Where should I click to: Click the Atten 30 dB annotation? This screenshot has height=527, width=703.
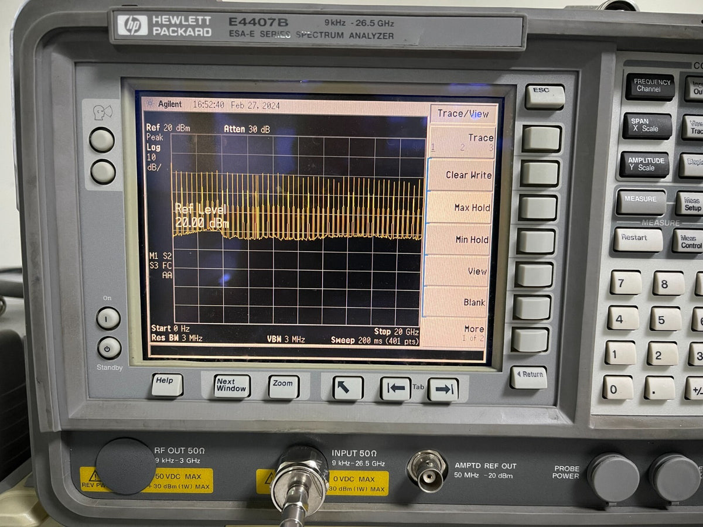[x=247, y=129]
